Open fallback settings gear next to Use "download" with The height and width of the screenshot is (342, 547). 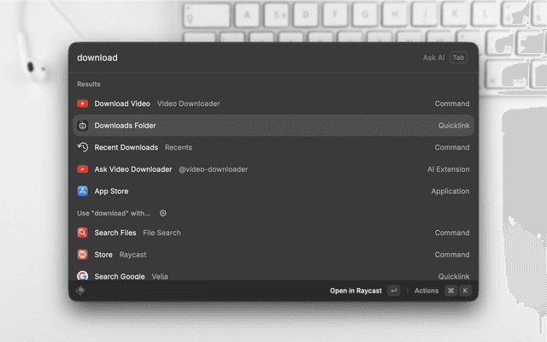point(163,213)
